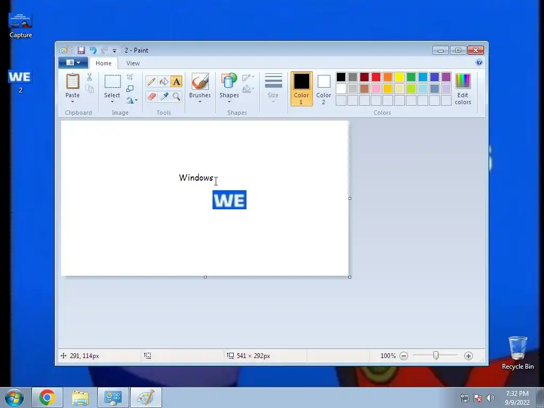
Task: Open Customize Quick Access Toolbar dropdown
Action: click(114, 50)
